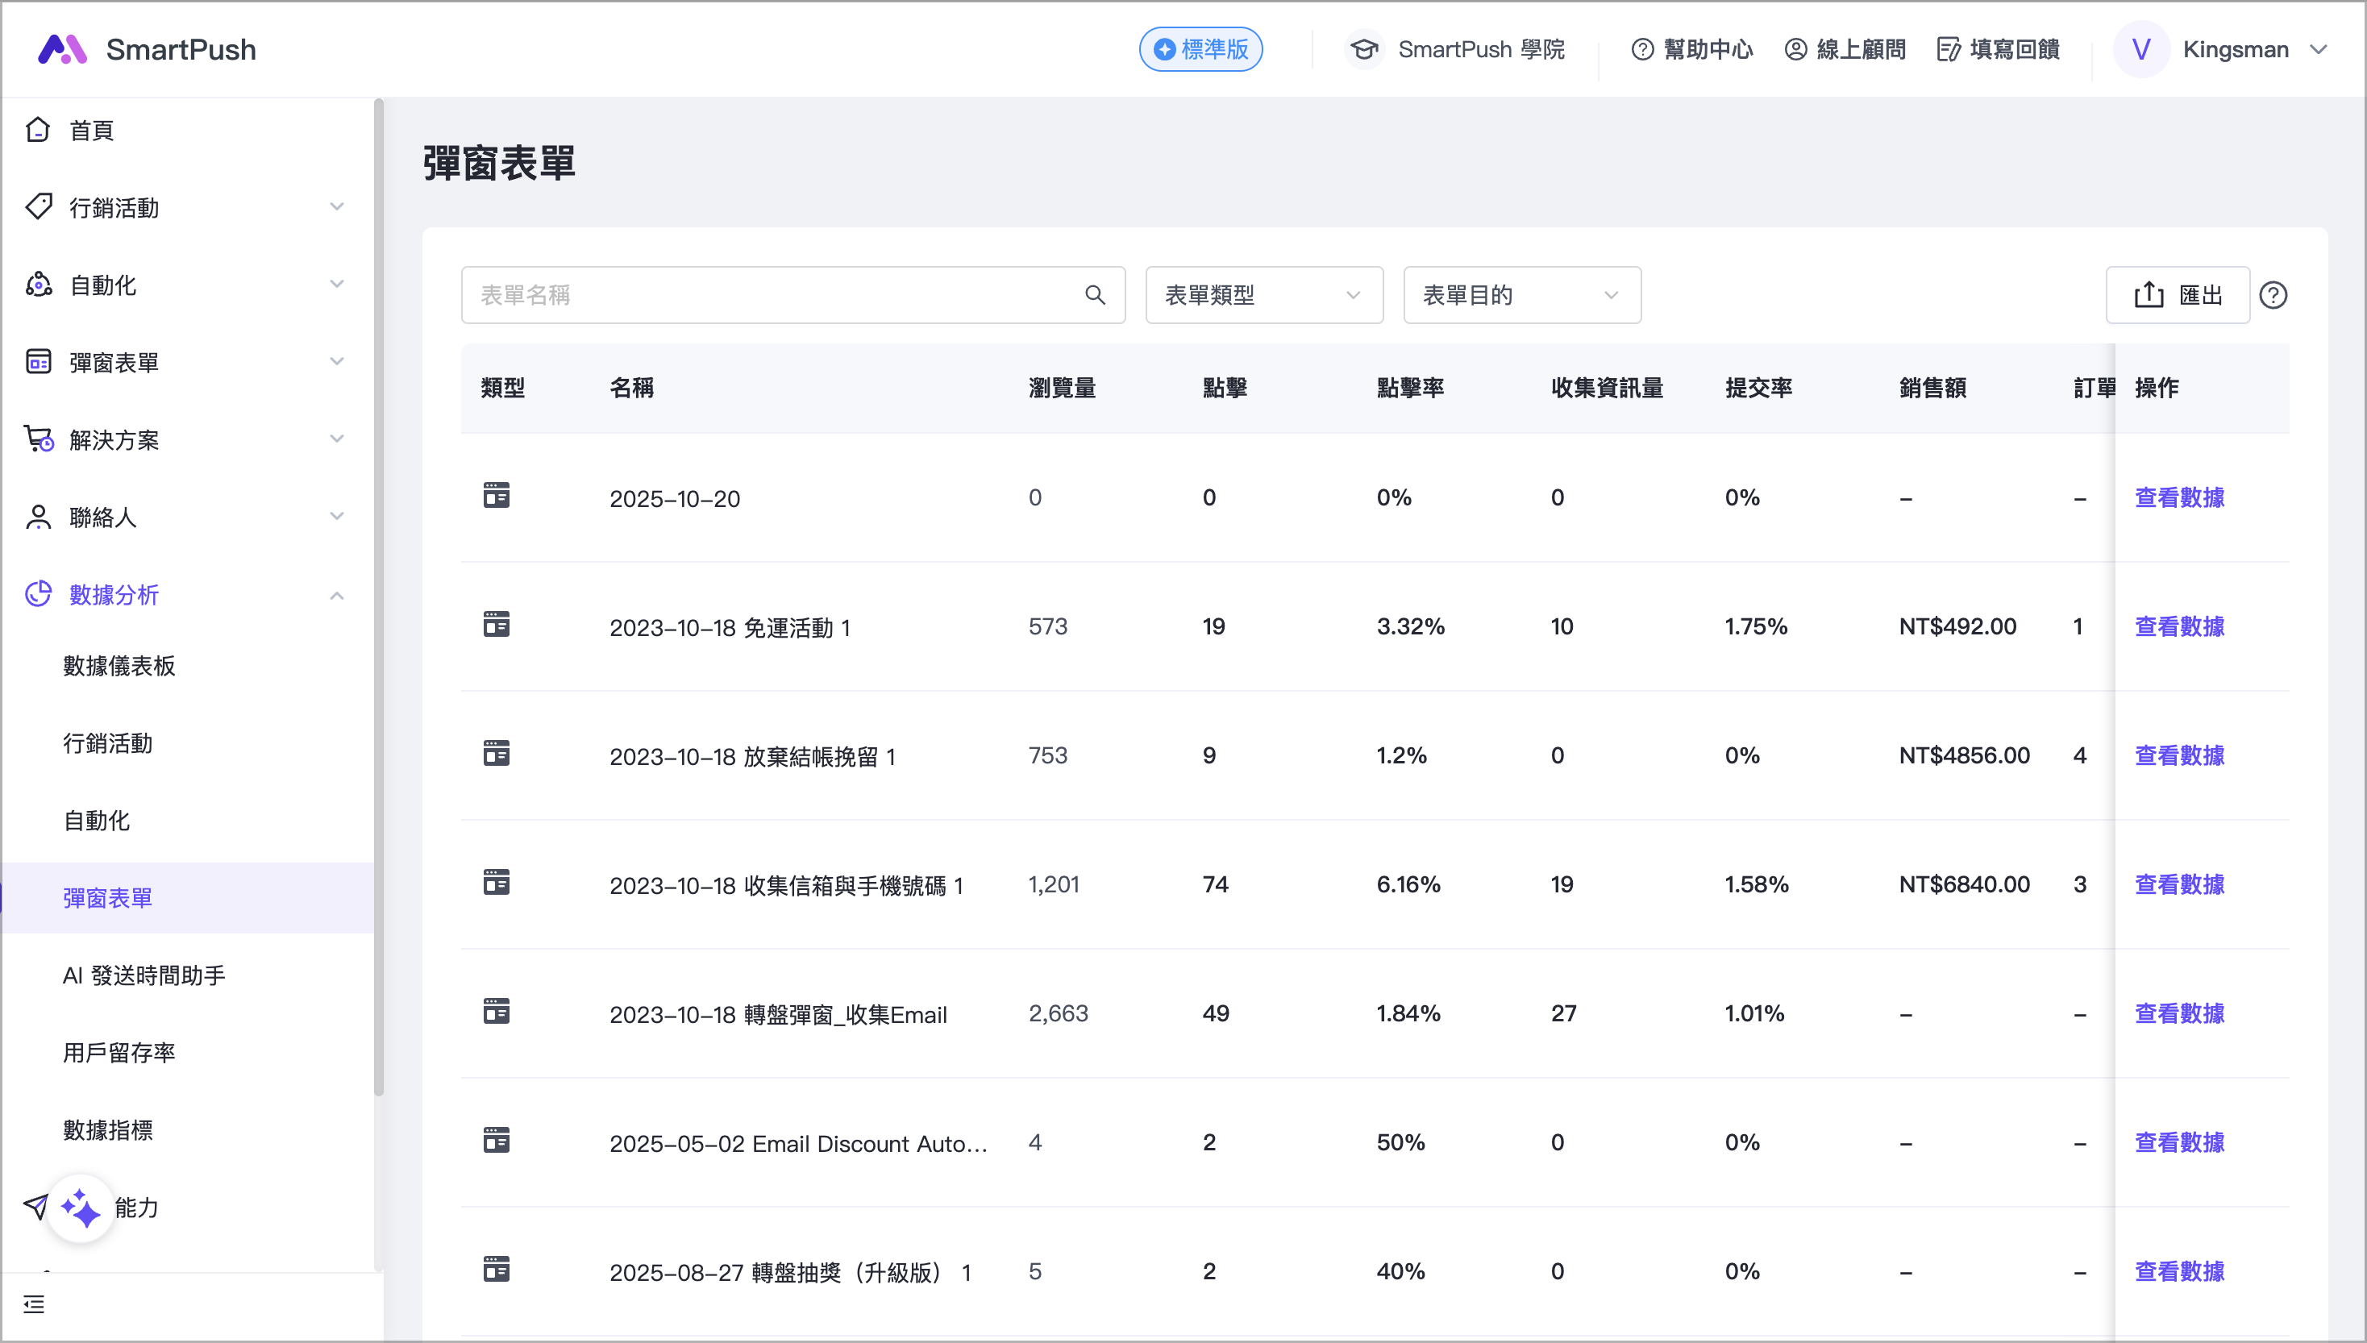
Task: Open 數據儀表板 submenu item
Action: [x=119, y=666]
